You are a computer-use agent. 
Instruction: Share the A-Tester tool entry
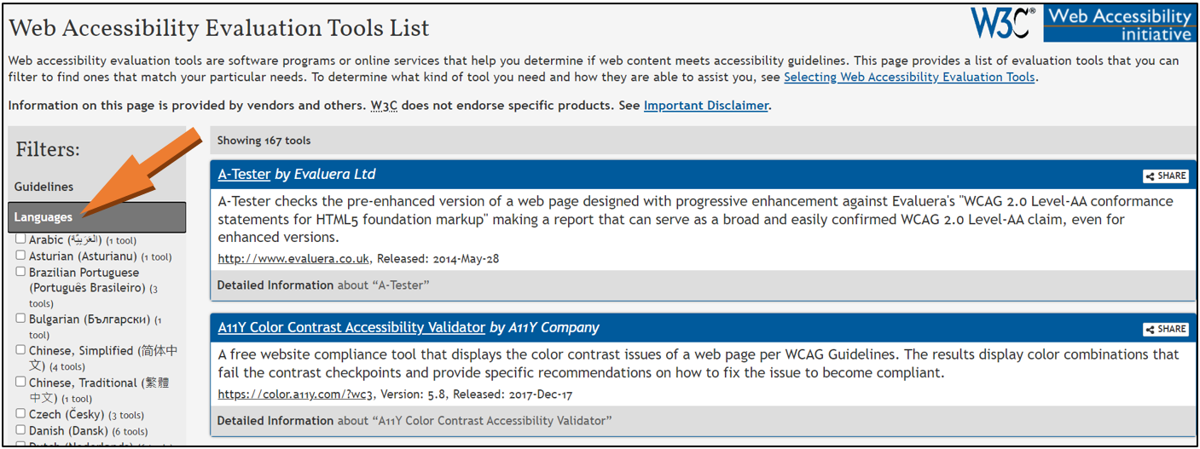pyautogui.click(x=1166, y=176)
